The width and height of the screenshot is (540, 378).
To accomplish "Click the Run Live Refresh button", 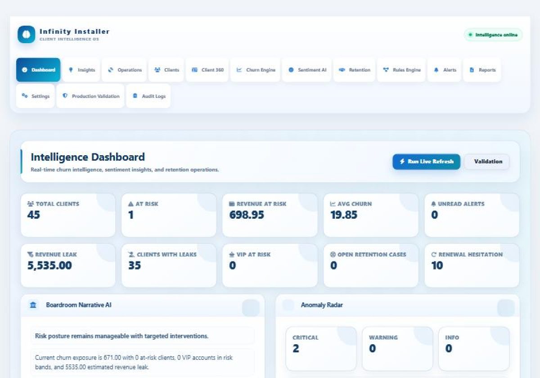I will 426,162.
